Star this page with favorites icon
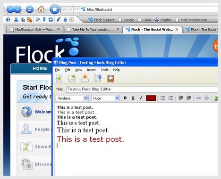The width and height of the screenshot is (221, 179). (54, 9)
